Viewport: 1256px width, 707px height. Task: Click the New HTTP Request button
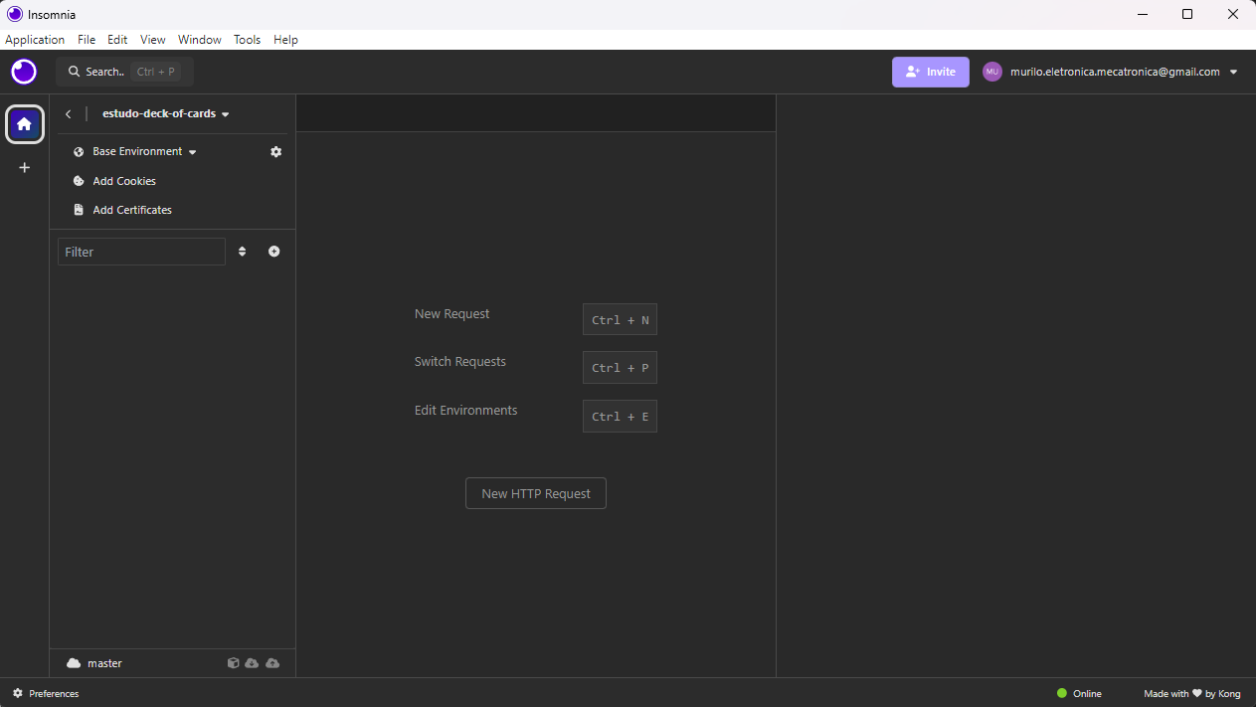coord(536,493)
